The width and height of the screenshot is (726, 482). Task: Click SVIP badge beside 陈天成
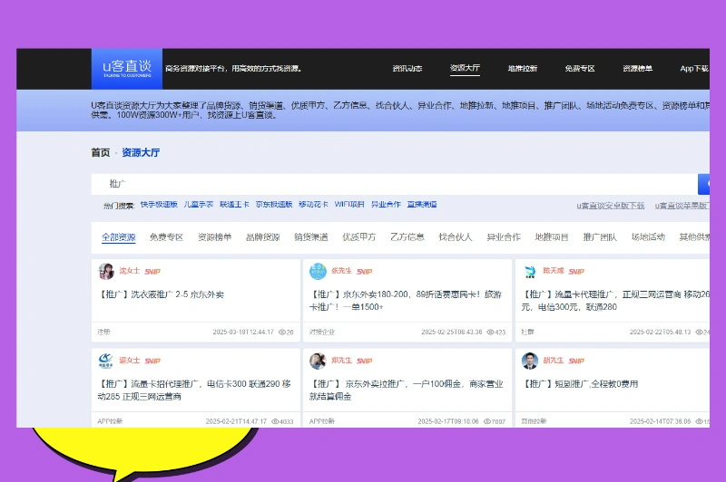click(576, 272)
